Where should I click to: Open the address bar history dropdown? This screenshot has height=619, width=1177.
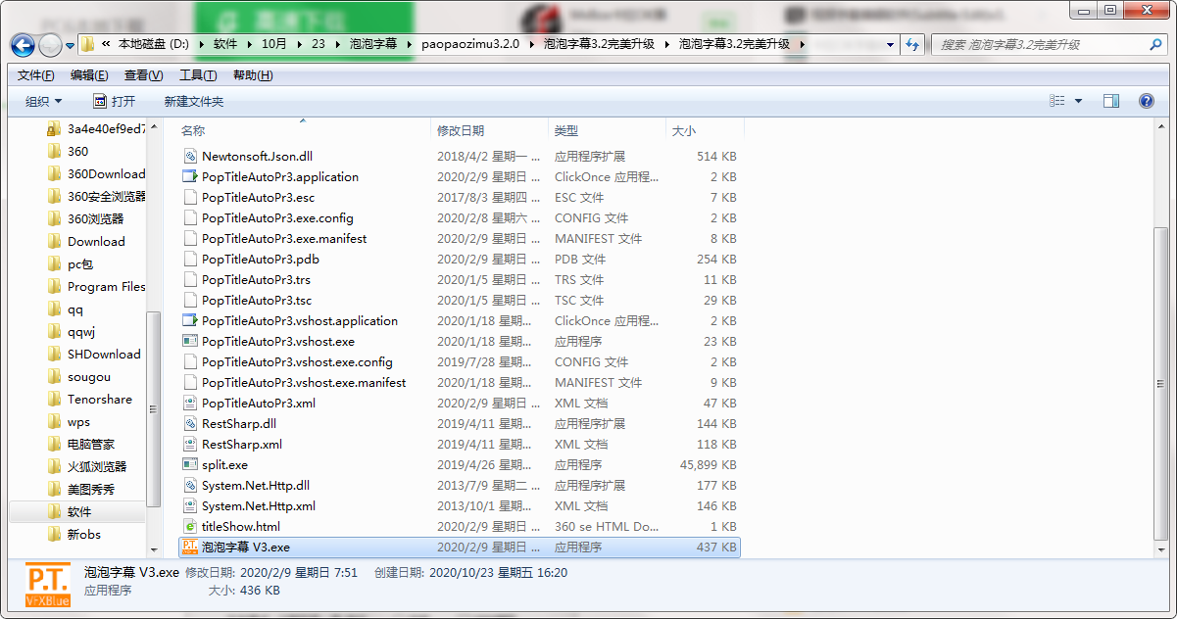[890, 45]
